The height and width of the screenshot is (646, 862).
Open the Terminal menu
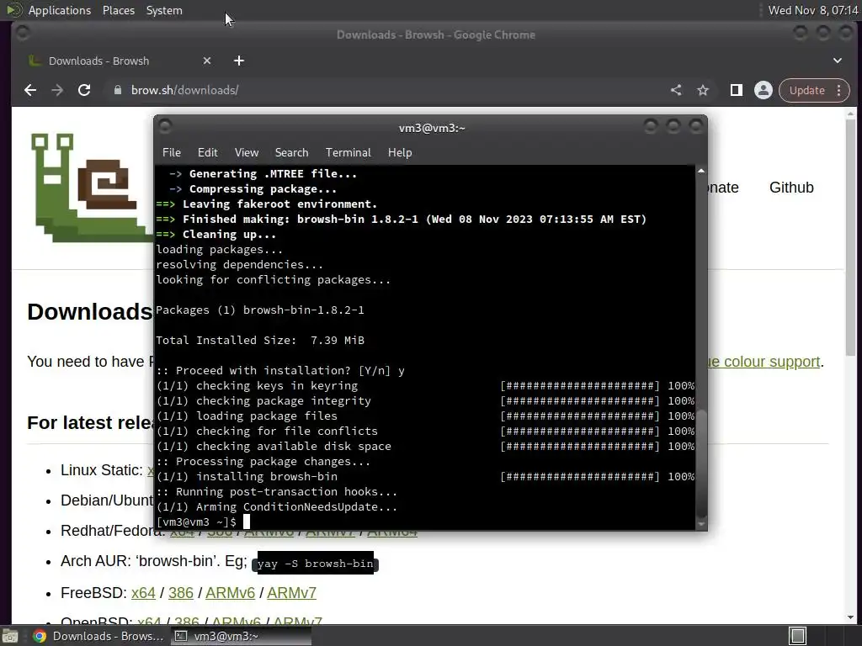click(348, 152)
